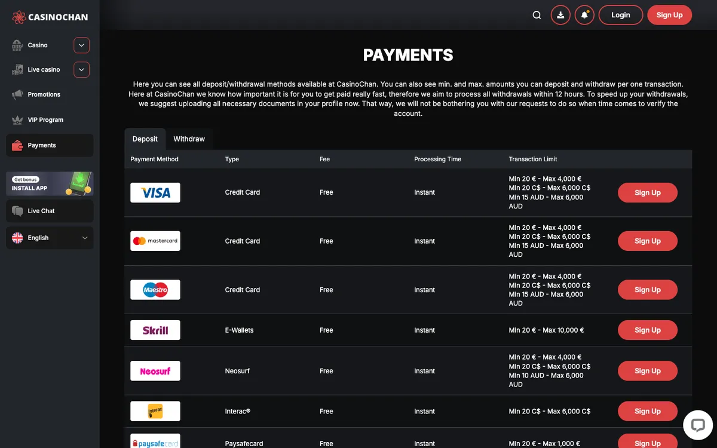Click Sign Up in the Maestro row
Viewport: 717px width, 448px height.
648,290
